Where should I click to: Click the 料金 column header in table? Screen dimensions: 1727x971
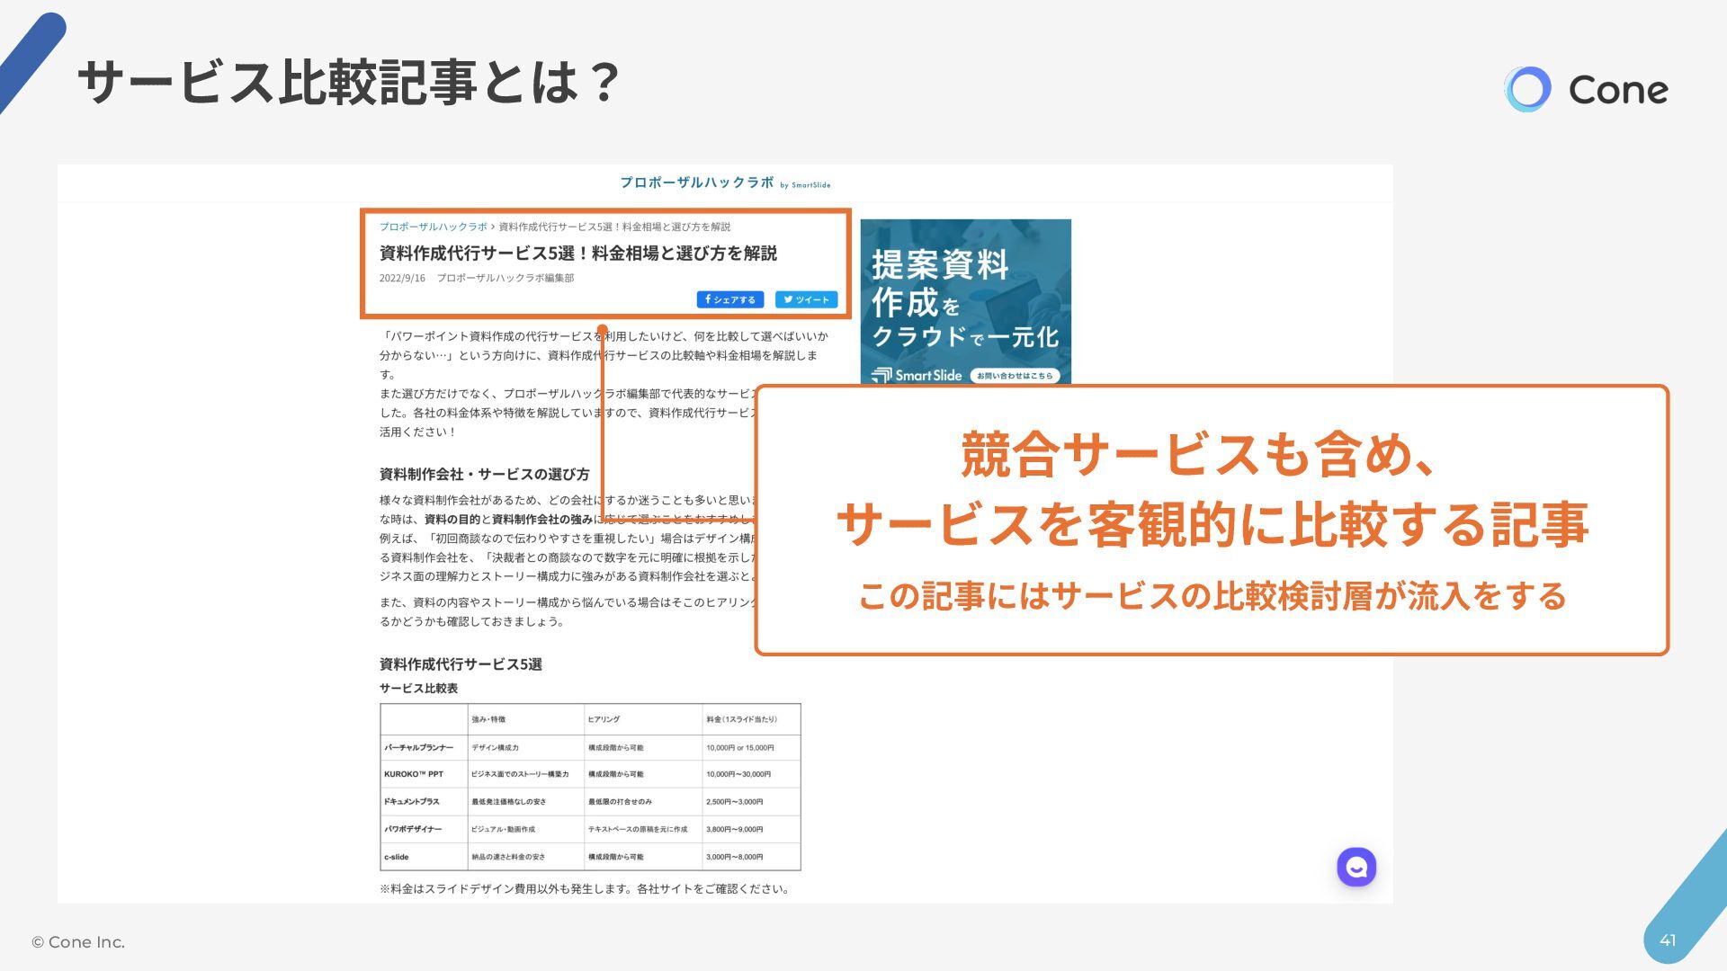[741, 719]
